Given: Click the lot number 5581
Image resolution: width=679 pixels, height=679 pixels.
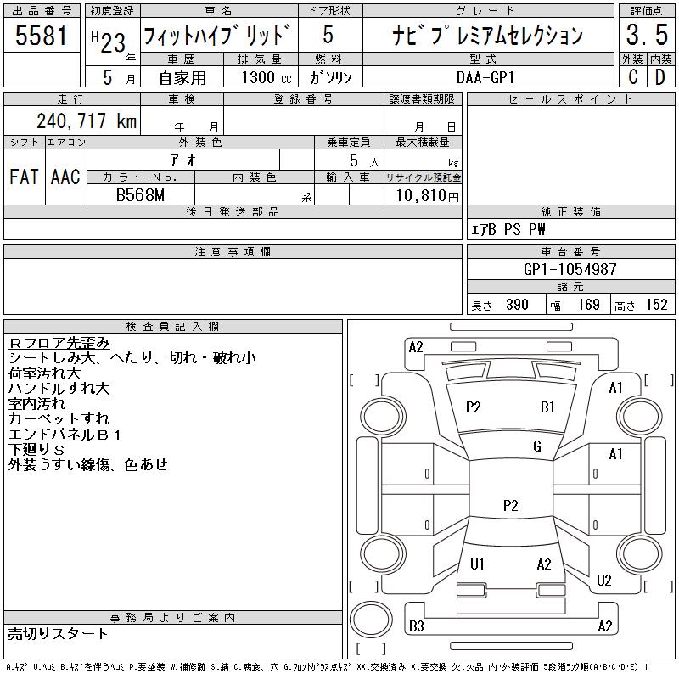Looking at the screenshot, I should [x=42, y=36].
